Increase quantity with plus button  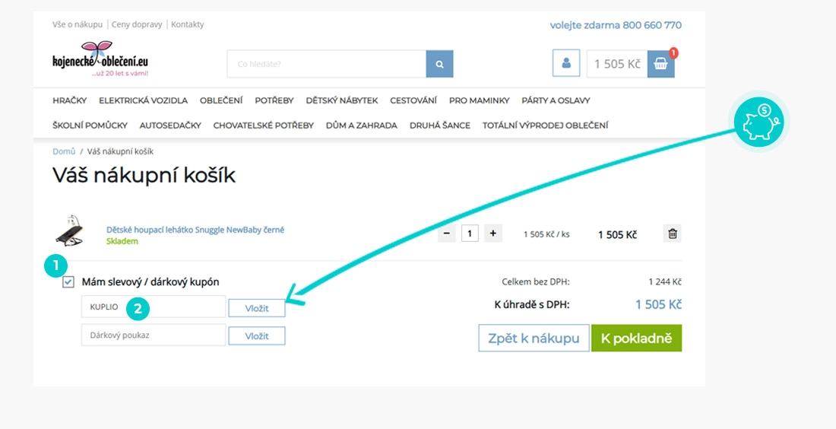tap(493, 234)
